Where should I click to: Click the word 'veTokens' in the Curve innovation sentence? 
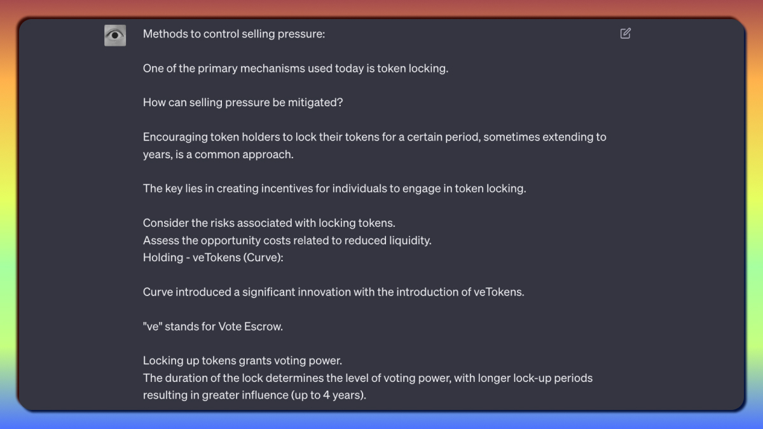pyautogui.click(x=497, y=292)
